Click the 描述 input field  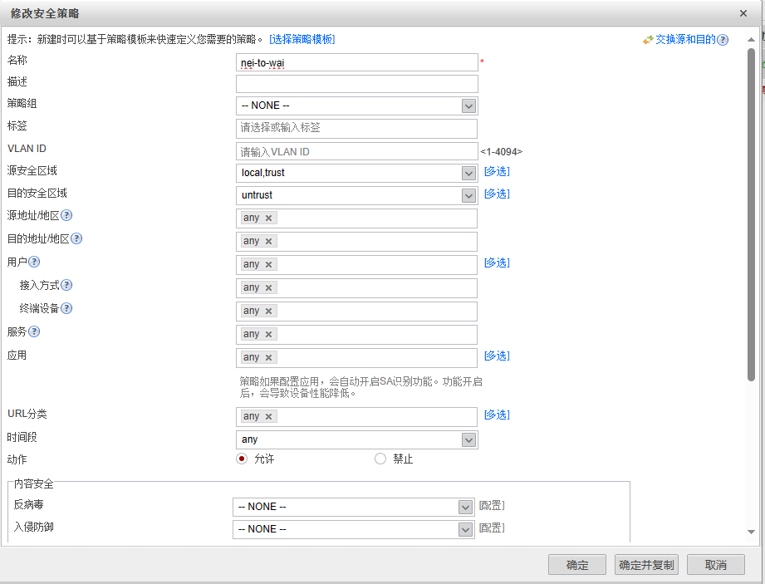[356, 84]
